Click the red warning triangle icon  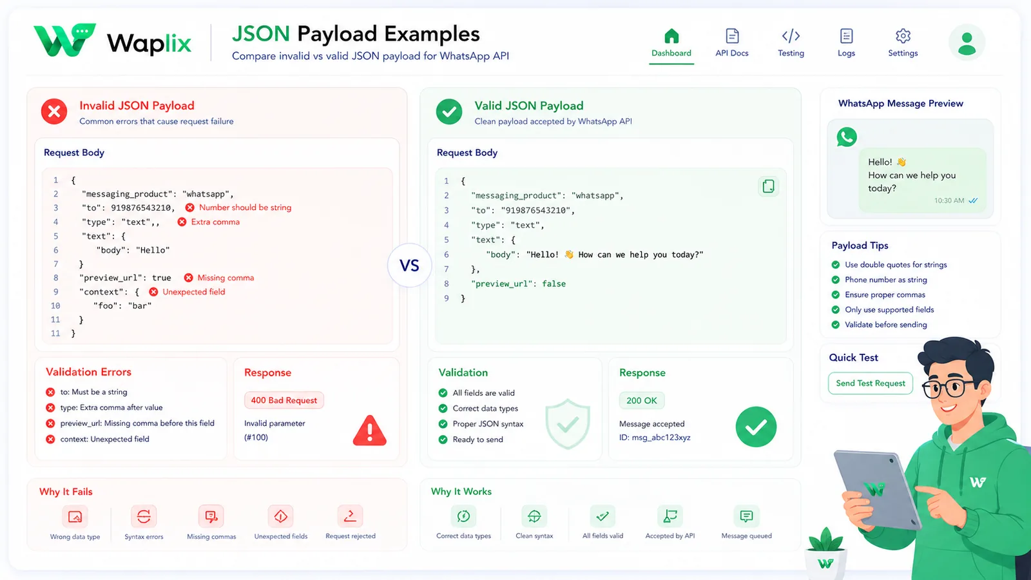tap(370, 430)
